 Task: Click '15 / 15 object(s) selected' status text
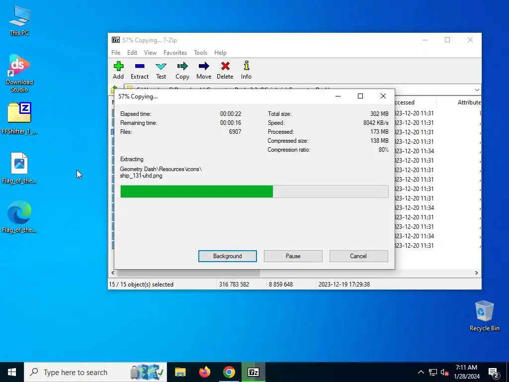pos(141,284)
